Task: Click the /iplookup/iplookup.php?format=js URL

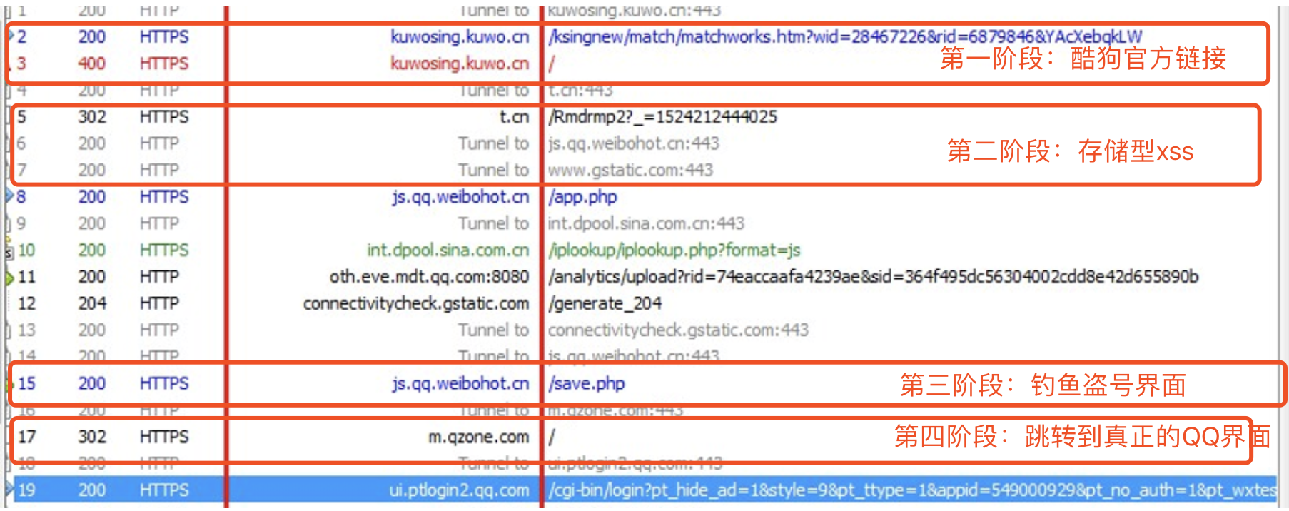Action: click(674, 251)
